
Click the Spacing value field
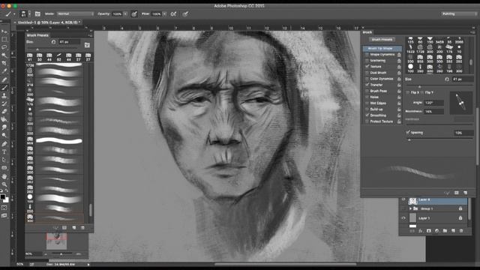463,133
